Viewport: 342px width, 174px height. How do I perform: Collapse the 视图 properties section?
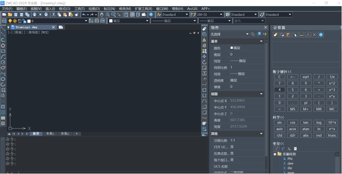[x=261, y=94]
